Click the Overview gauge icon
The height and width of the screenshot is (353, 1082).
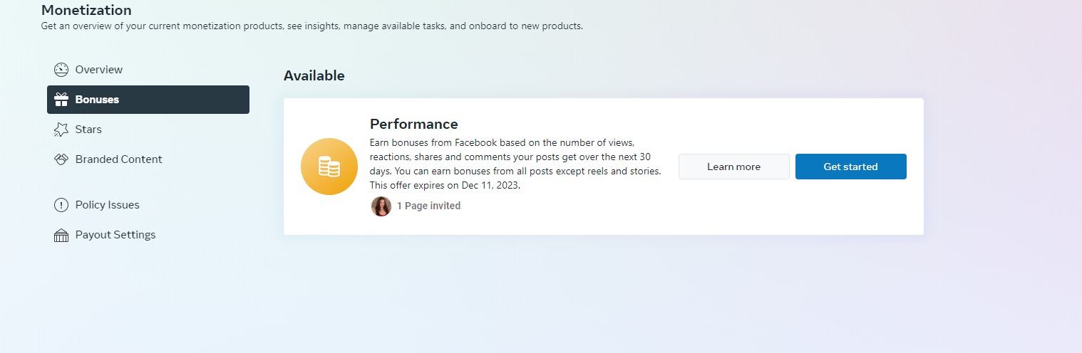click(61, 70)
